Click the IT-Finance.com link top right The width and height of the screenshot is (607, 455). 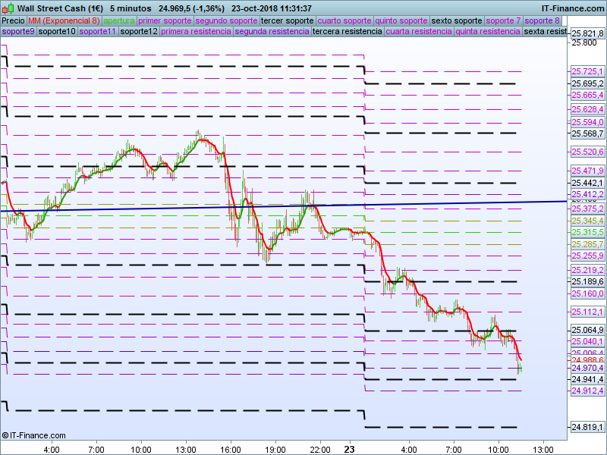(573, 8)
